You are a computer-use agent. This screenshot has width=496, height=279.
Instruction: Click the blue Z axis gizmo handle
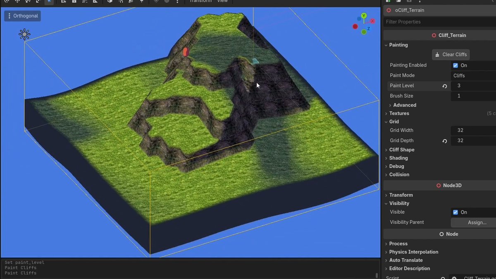(369, 29)
